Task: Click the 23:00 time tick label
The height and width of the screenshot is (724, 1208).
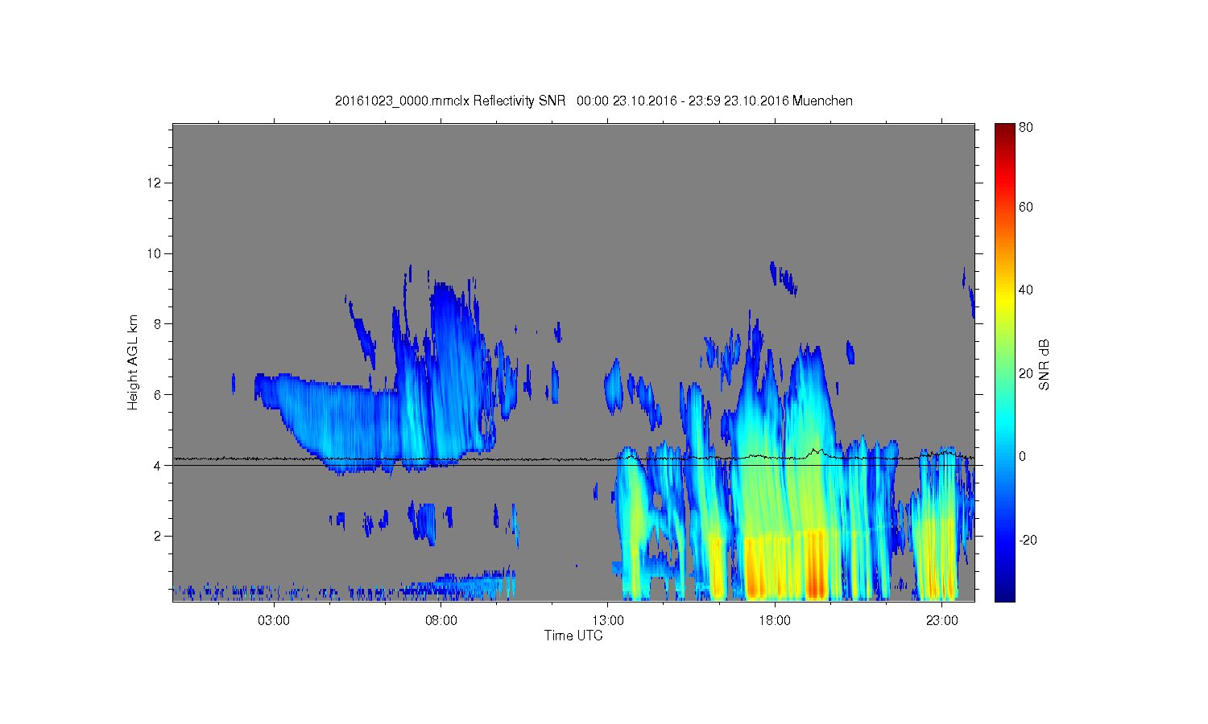Action: (x=941, y=620)
